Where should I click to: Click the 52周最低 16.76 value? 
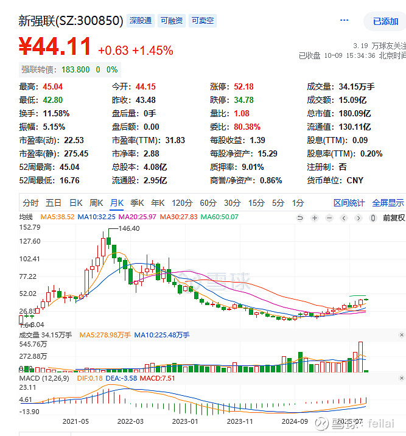click(69, 180)
